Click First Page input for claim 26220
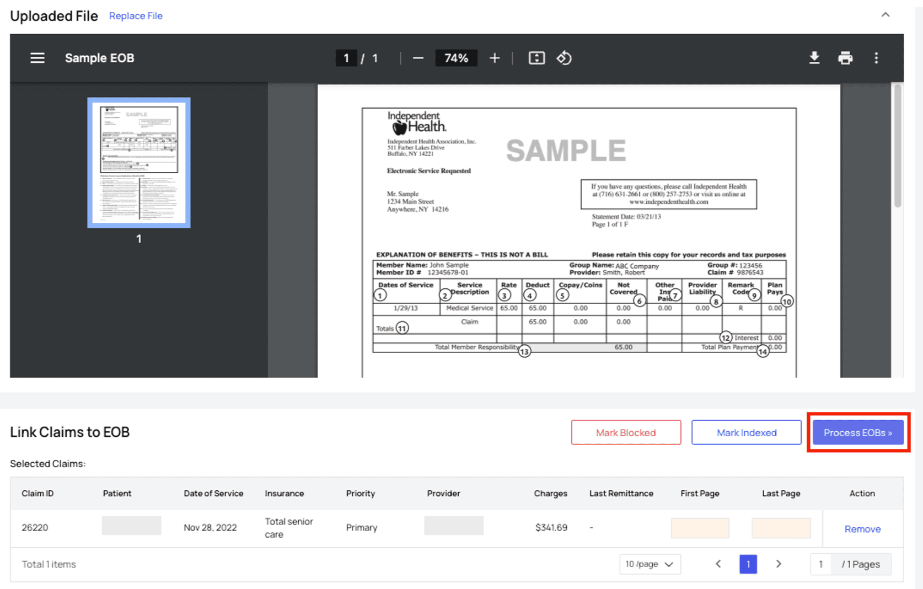The width and height of the screenshot is (923, 589). click(x=700, y=528)
